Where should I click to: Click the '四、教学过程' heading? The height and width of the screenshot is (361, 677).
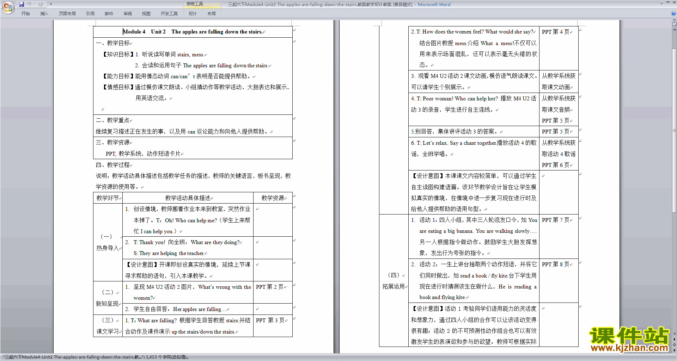(x=113, y=164)
